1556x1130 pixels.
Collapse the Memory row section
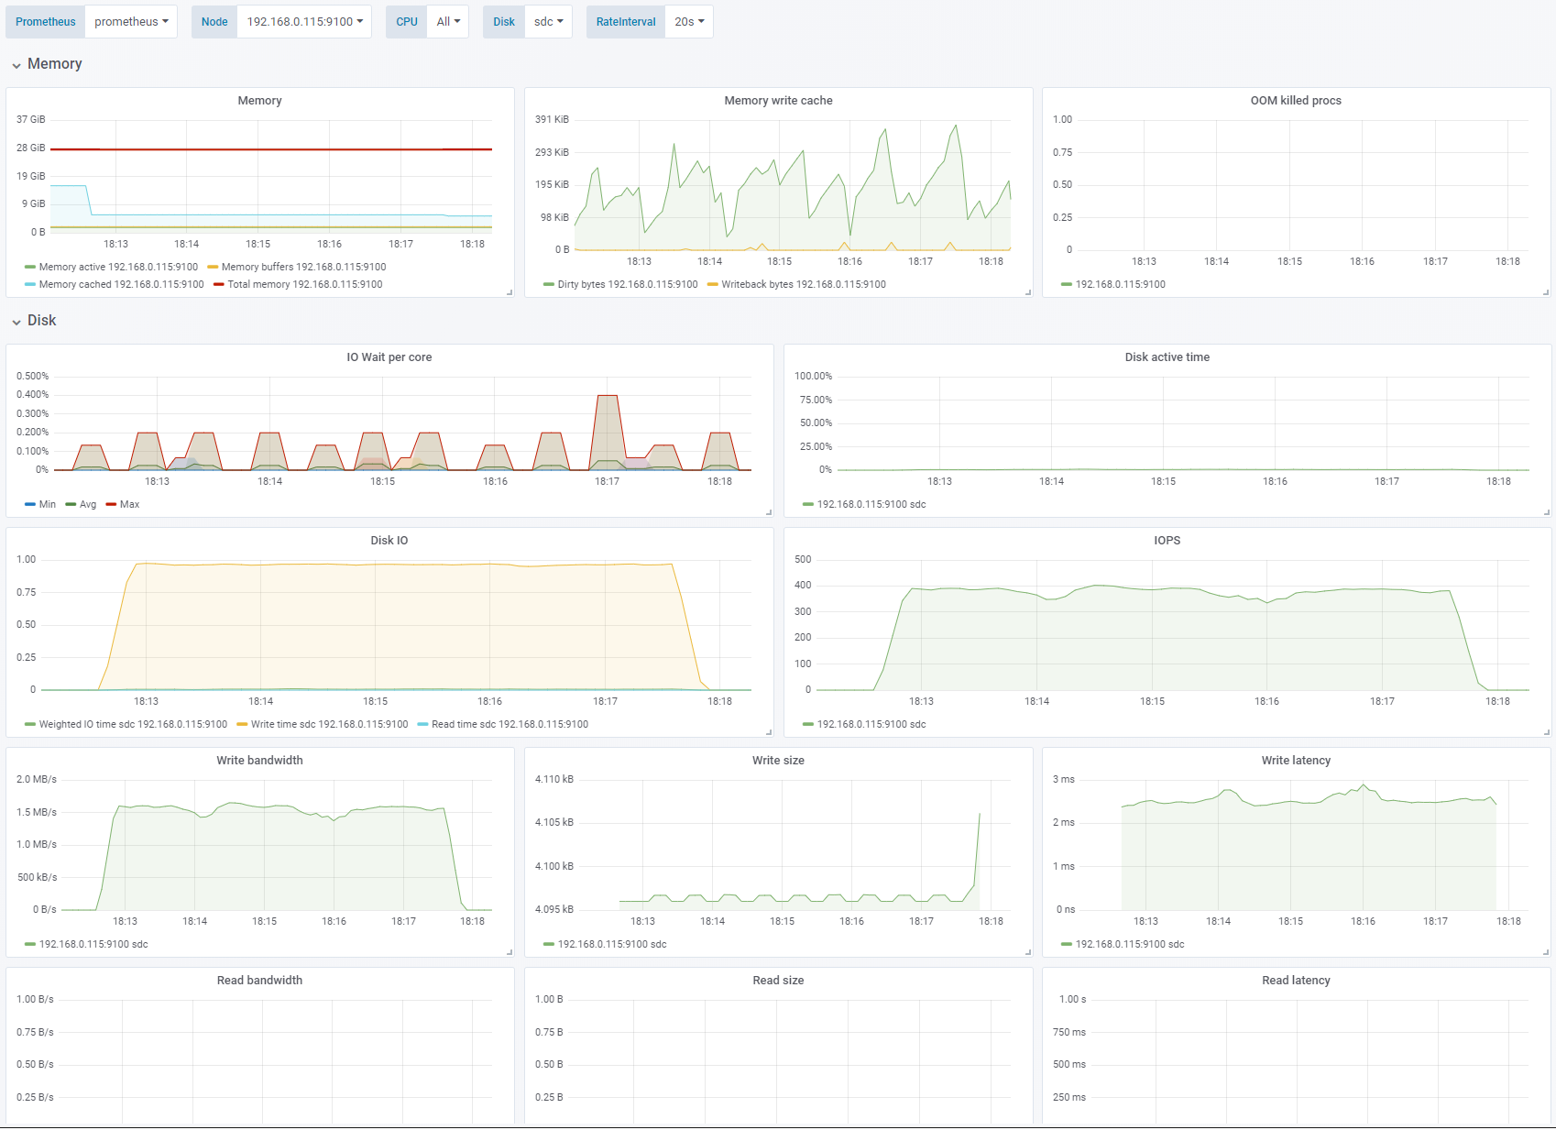(x=46, y=64)
